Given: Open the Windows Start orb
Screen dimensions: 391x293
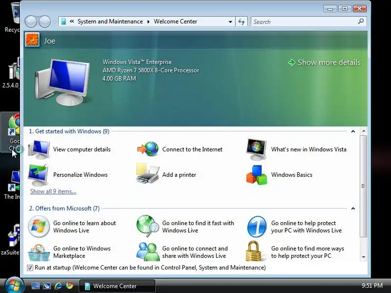Looking at the screenshot, I should coord(14,285).
